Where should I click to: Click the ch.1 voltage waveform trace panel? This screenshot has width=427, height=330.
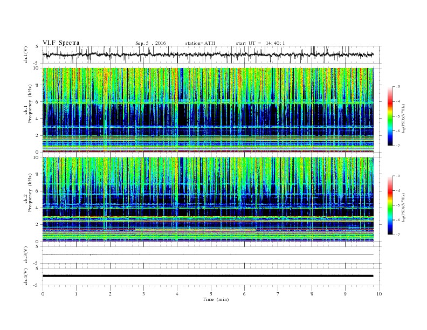[212, 54]
